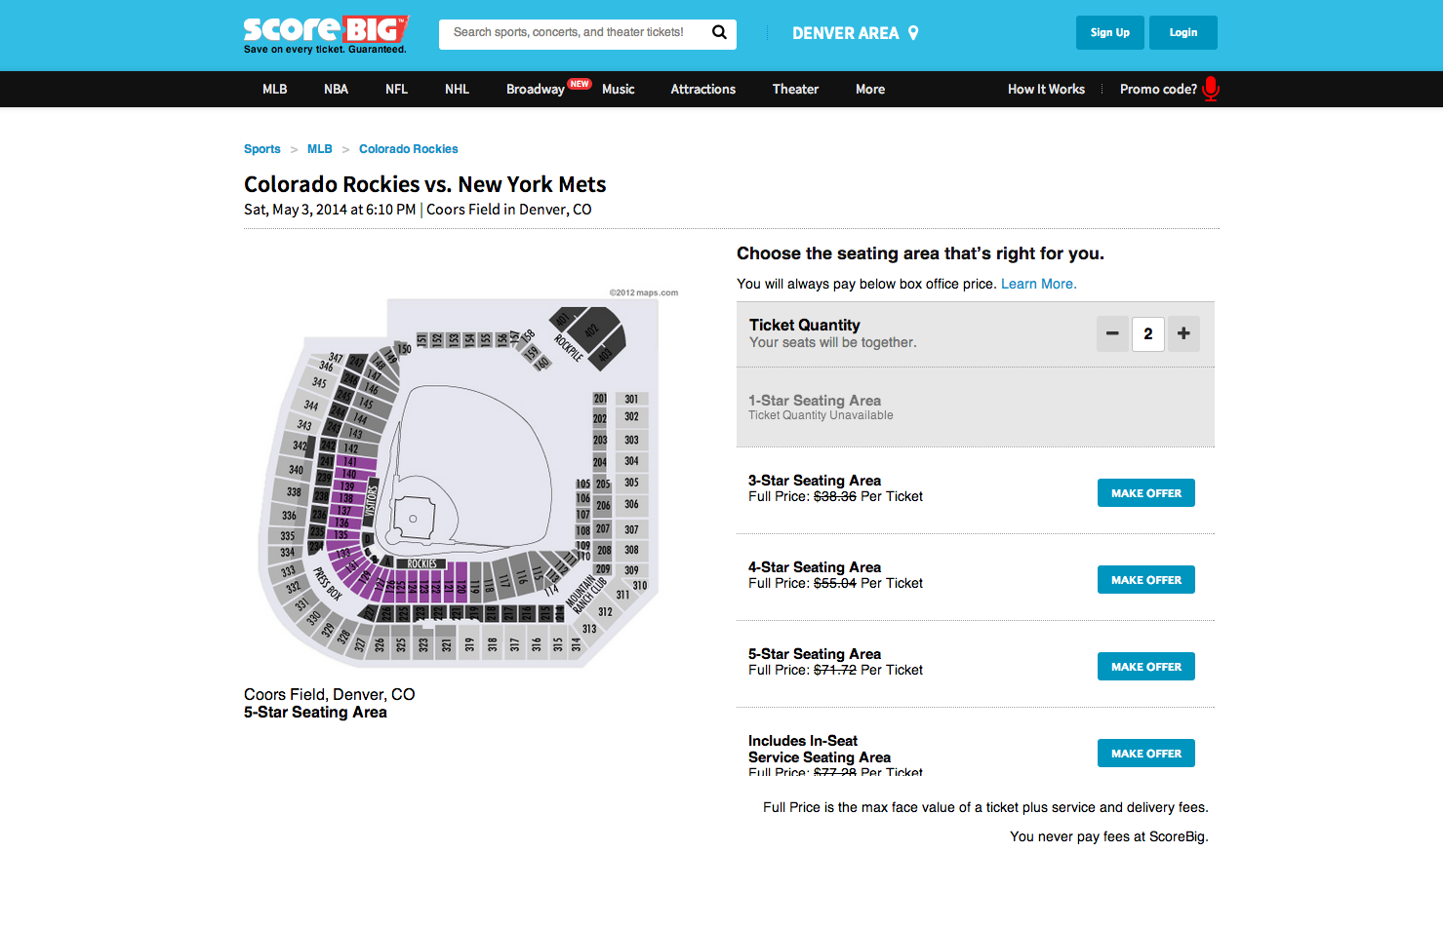Select the Theater navigation item
Viewport: 1443px width, 930px height.
click(795, 89)
